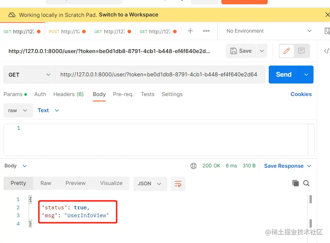The width and height of the screenshot is (330, 243).
Task: Open the raw body type dropdown
Action: [18, 110]
